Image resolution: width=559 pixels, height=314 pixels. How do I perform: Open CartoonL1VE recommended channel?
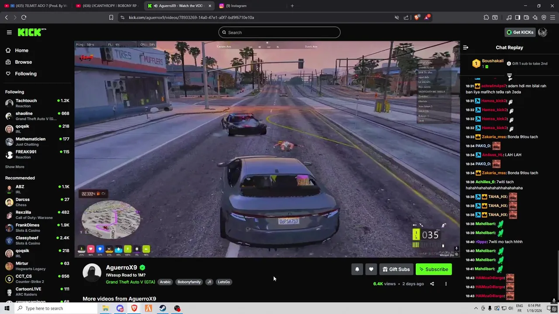pos(37,291)
